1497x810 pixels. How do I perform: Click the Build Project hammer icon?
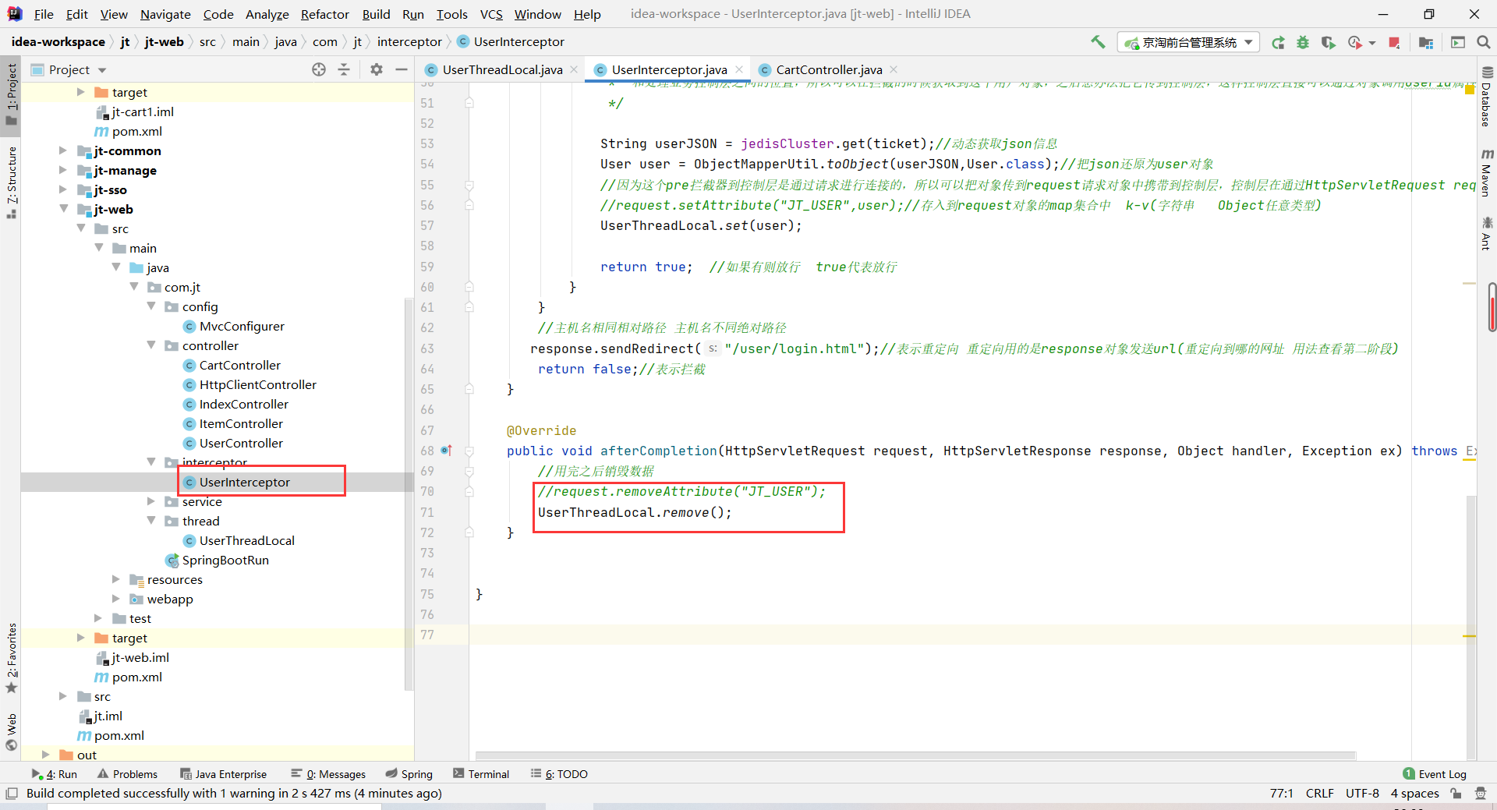1098,42
